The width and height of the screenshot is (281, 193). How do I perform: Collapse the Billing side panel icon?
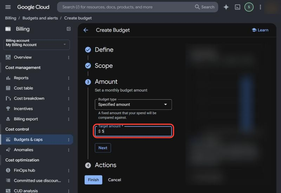click(68, 29)
